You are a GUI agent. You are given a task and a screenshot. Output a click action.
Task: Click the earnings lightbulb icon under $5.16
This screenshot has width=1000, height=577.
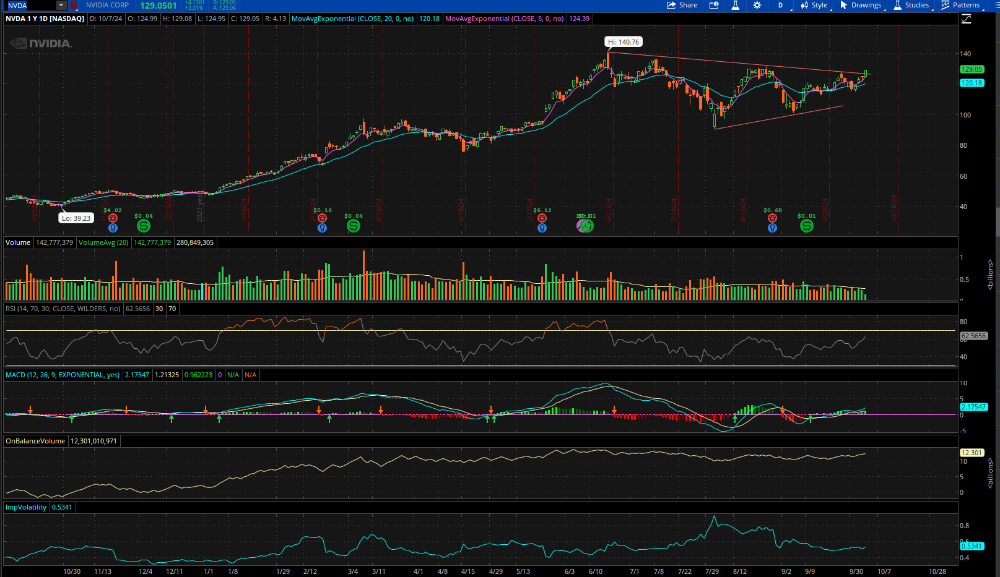pyautogui.click(x=322, y=228)
